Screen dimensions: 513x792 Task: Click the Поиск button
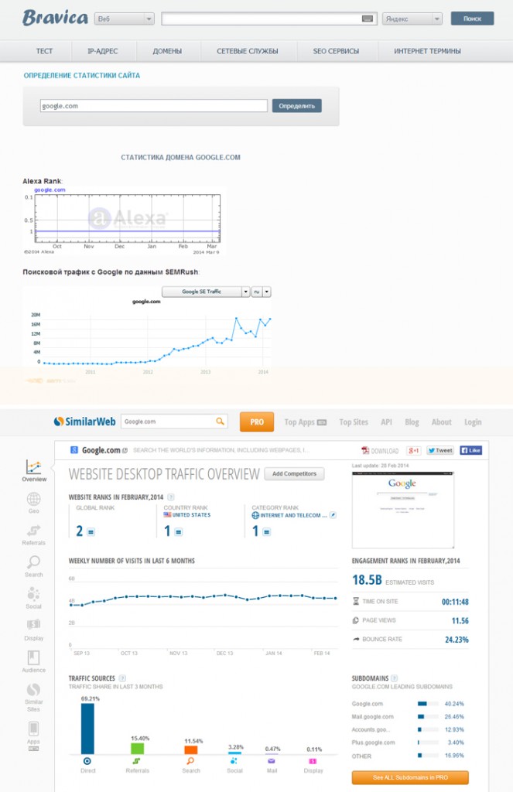pos(472,19)
